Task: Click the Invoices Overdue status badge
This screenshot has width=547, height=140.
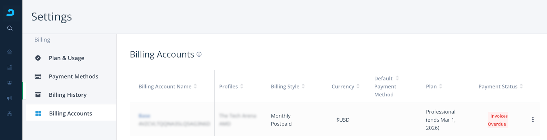Action: click(x=498, y=120)
